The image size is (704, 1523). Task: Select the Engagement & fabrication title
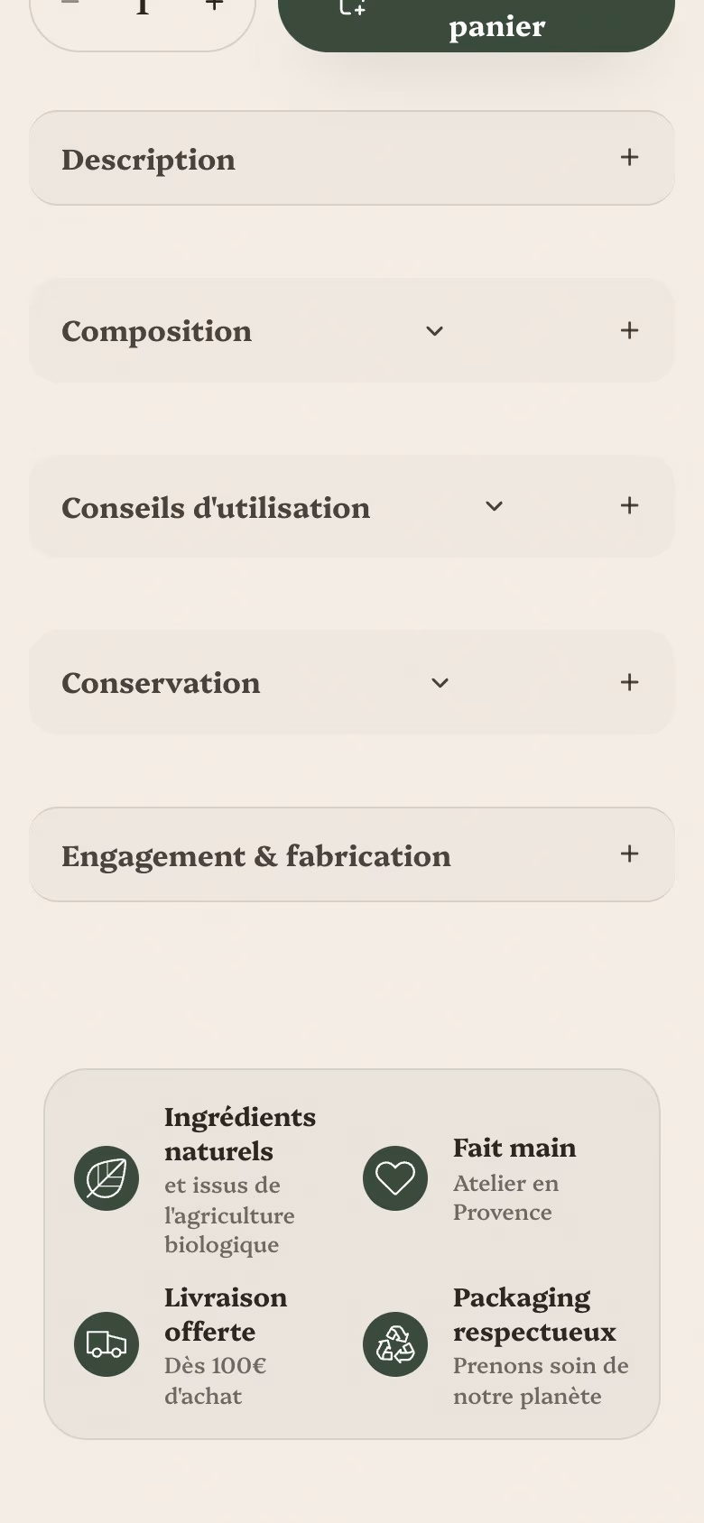(x=256, y=856)
